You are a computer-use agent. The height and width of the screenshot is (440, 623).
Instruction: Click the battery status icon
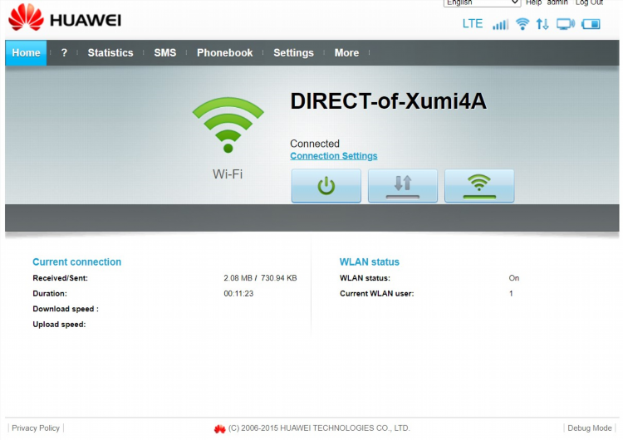pos(591,24)
